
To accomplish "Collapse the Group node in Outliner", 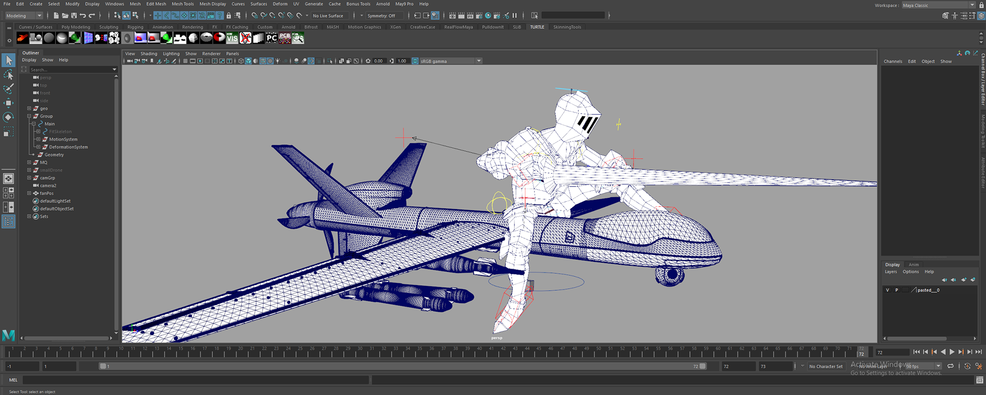I will pos(29,116).
